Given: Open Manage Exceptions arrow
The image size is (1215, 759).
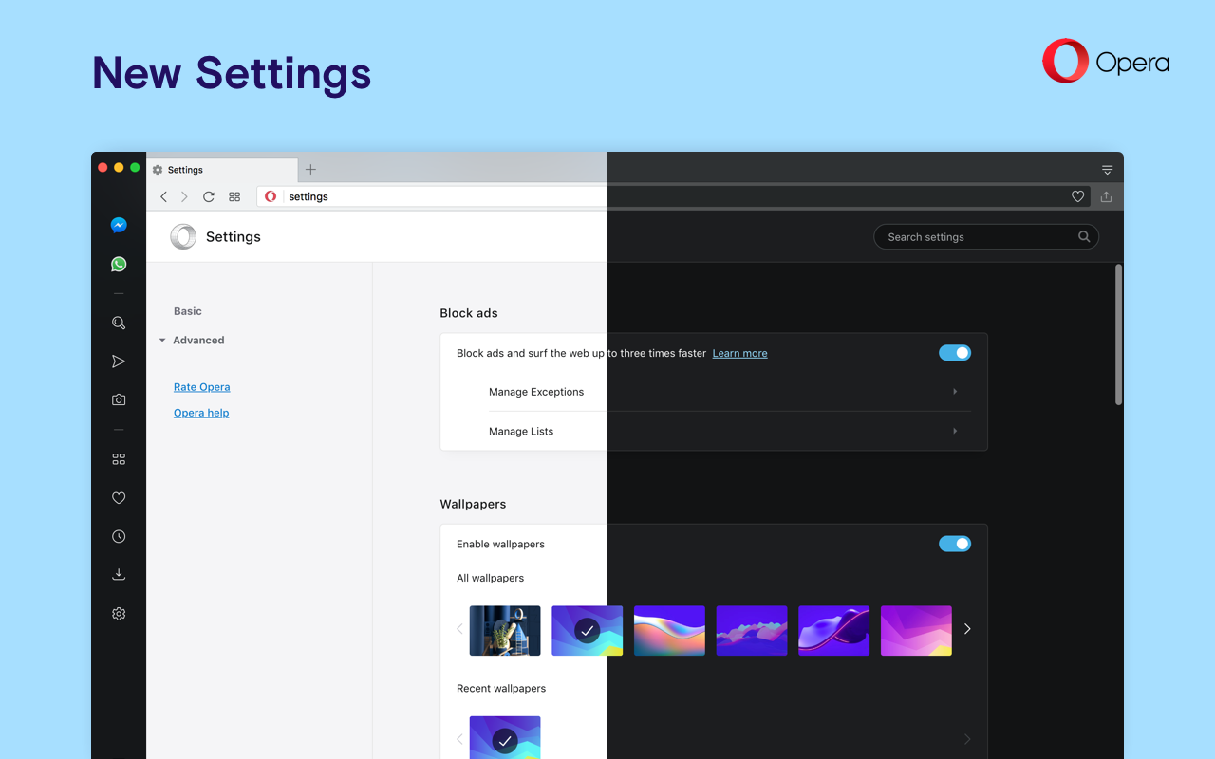Looking at the screenshot, I should [x=955, y=392].
